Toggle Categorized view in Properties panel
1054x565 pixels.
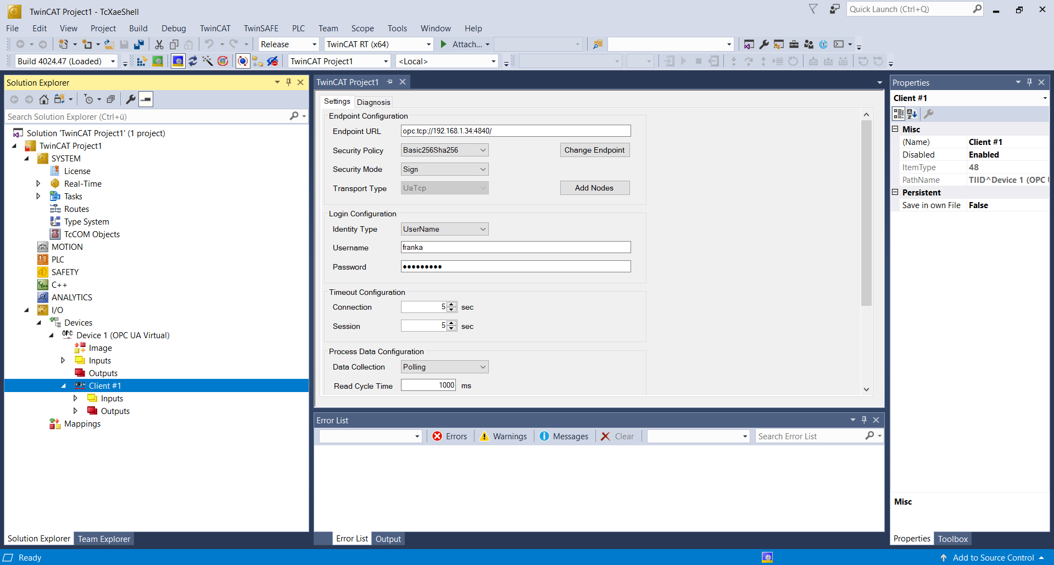899,114
